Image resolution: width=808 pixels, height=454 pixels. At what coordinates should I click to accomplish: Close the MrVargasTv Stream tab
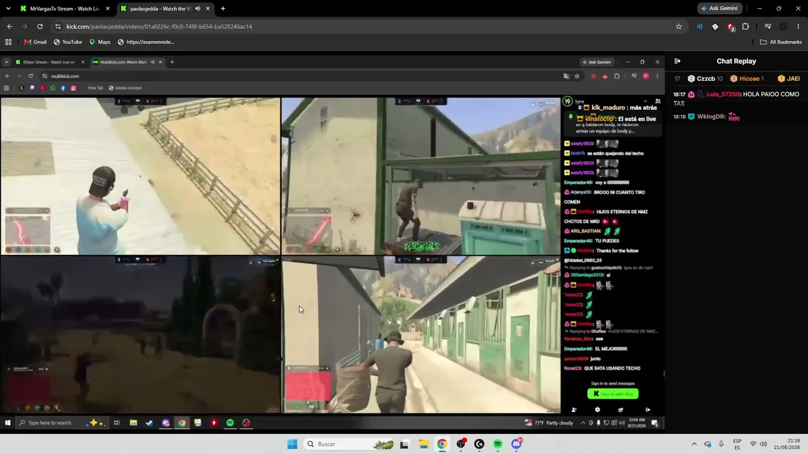tap(108, 9)
